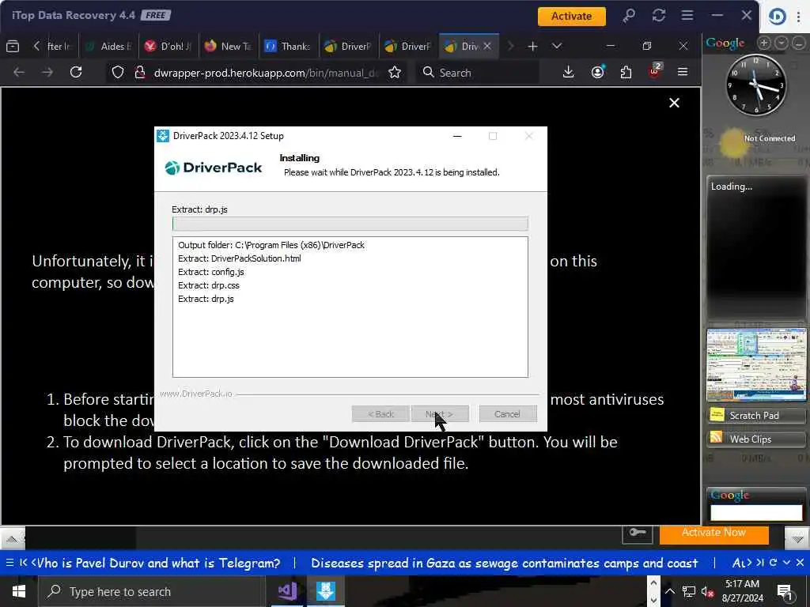810x607 pixels.
Task: Click the sidebar minimize circle button
Action: click(x=799, y=43)
